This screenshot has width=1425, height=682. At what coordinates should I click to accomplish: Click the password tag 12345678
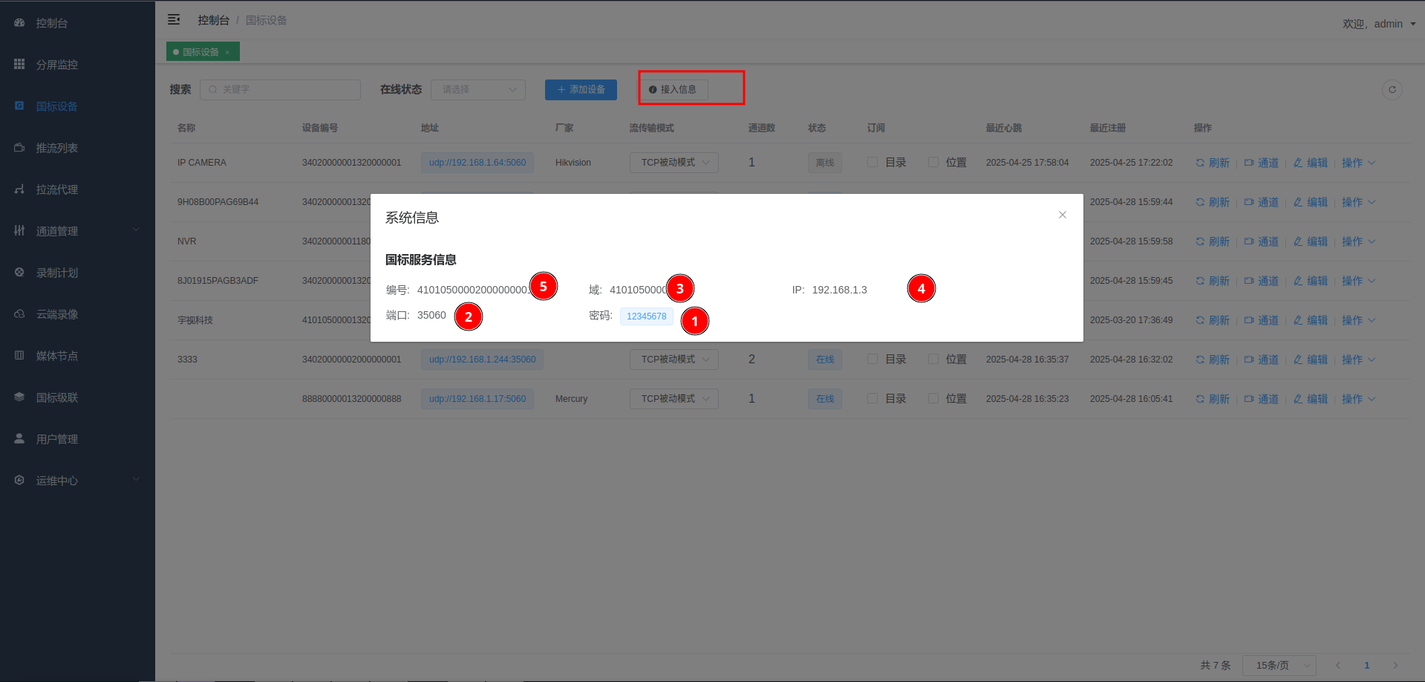click(646, 316)
